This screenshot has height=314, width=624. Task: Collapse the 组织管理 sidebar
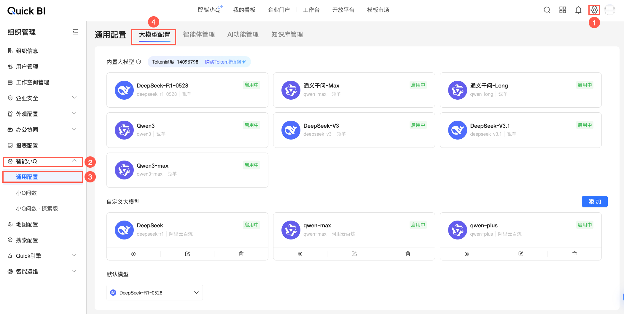(75, 32)
